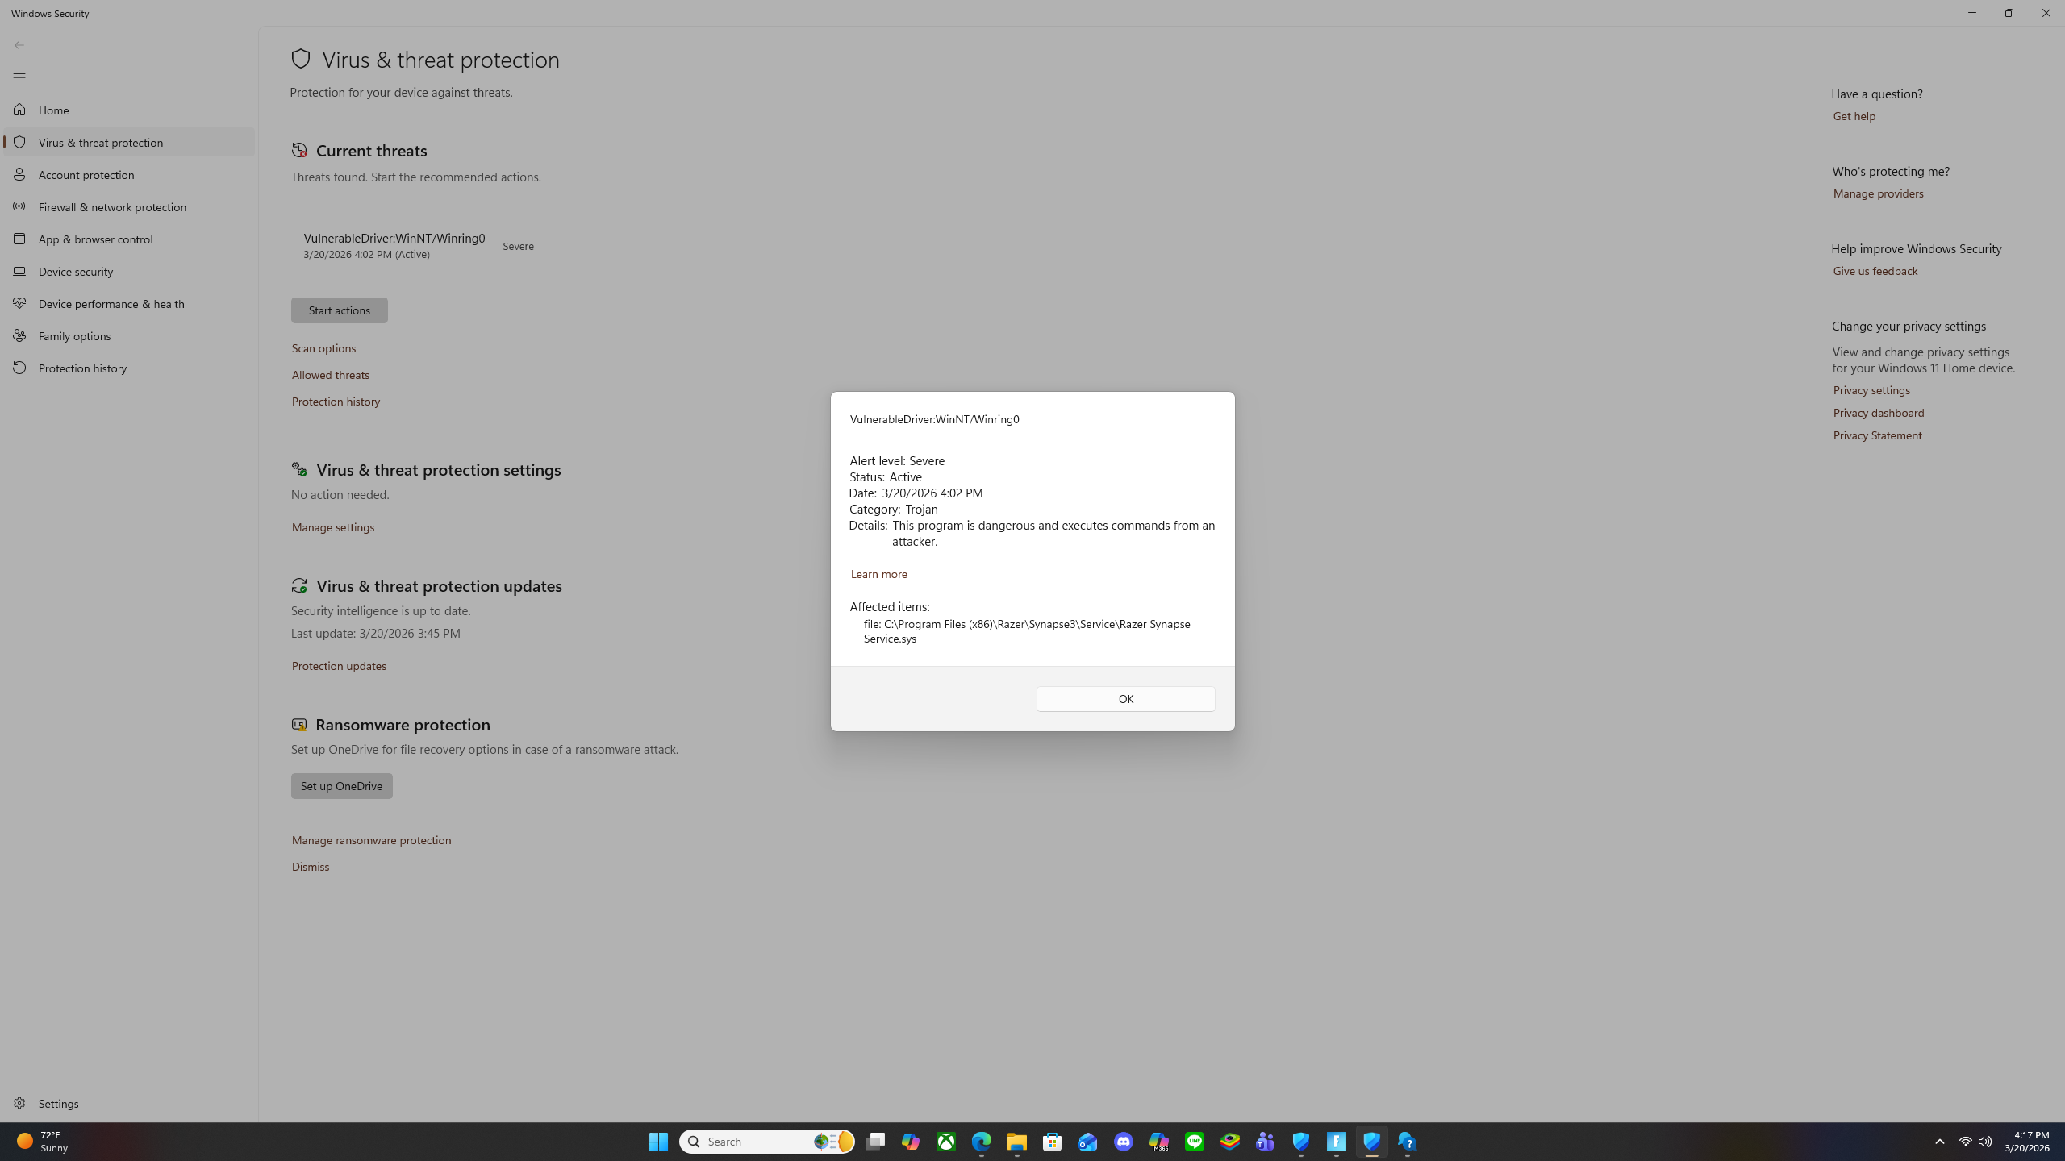The image size is (2065, 1161).
Task: Open Discord from the taskbar
Action: pos(1123,1142)
